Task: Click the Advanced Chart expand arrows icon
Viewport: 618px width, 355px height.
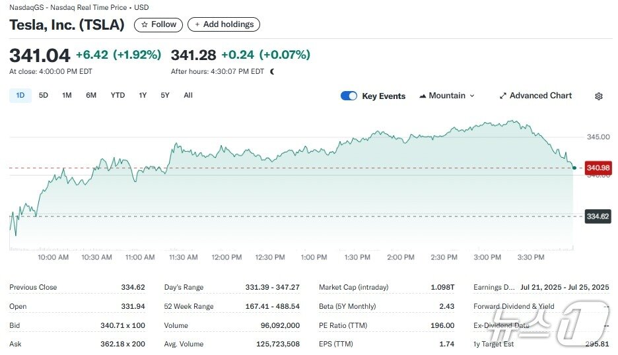Action: [x=503, y=96]
